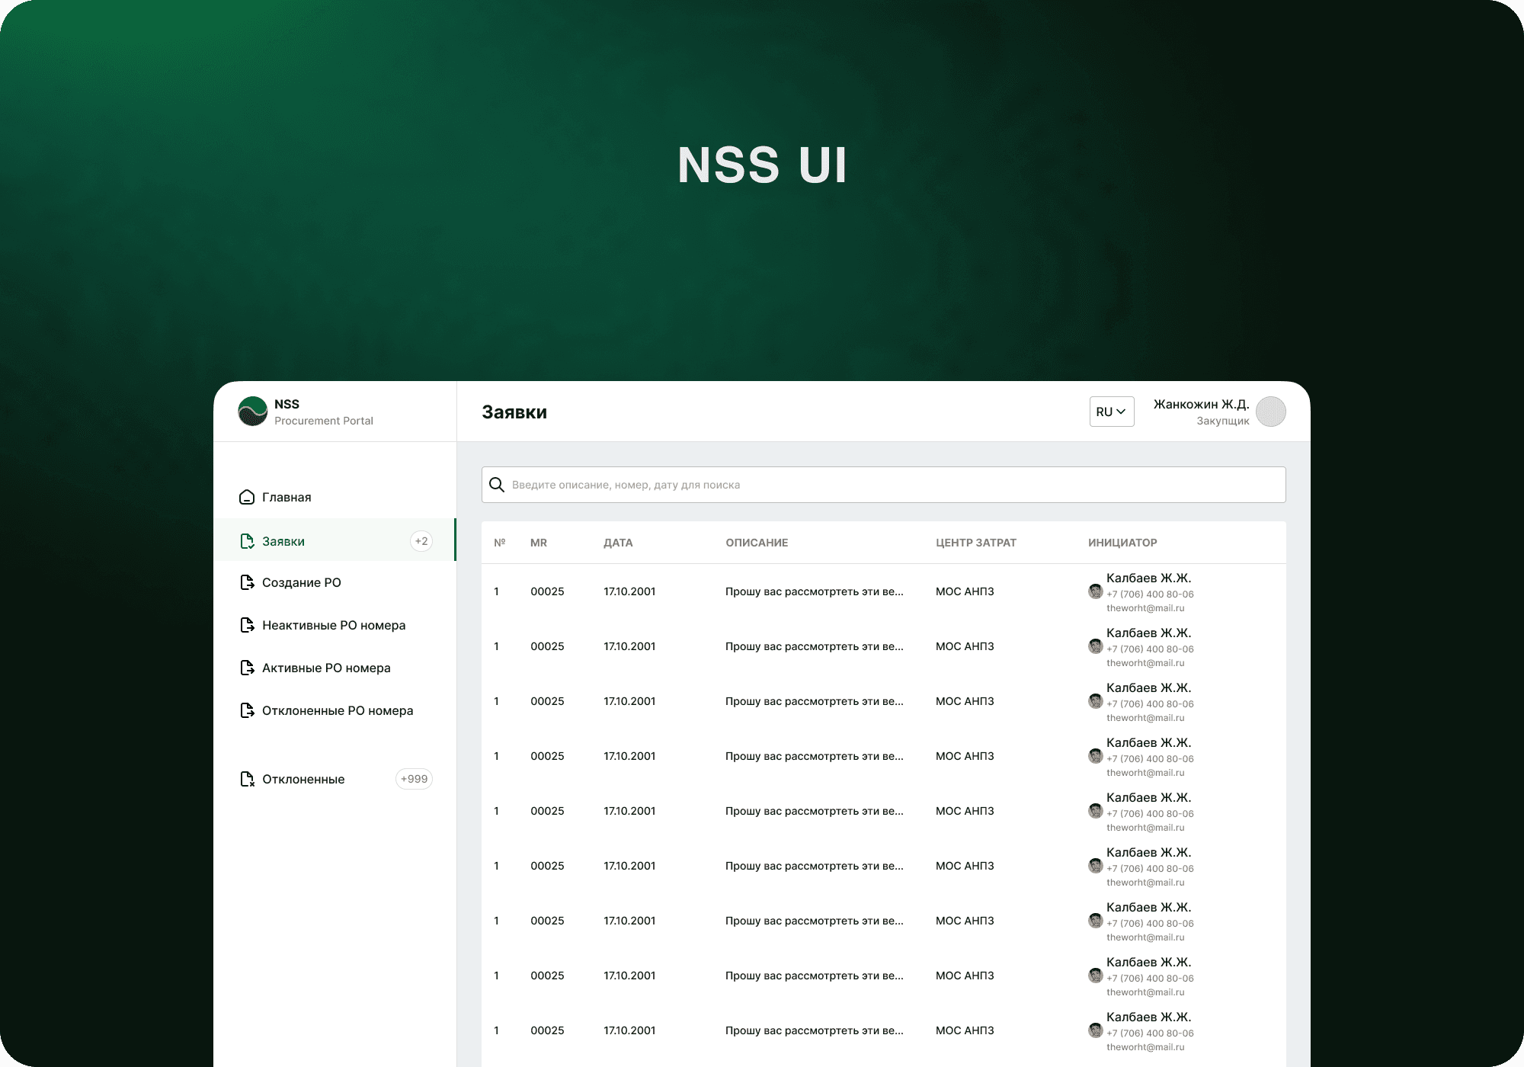The height and width of the screenshot is (1067, 1524).
Task: Click the +2 badge next to Заявки
Action: point(421,541)
